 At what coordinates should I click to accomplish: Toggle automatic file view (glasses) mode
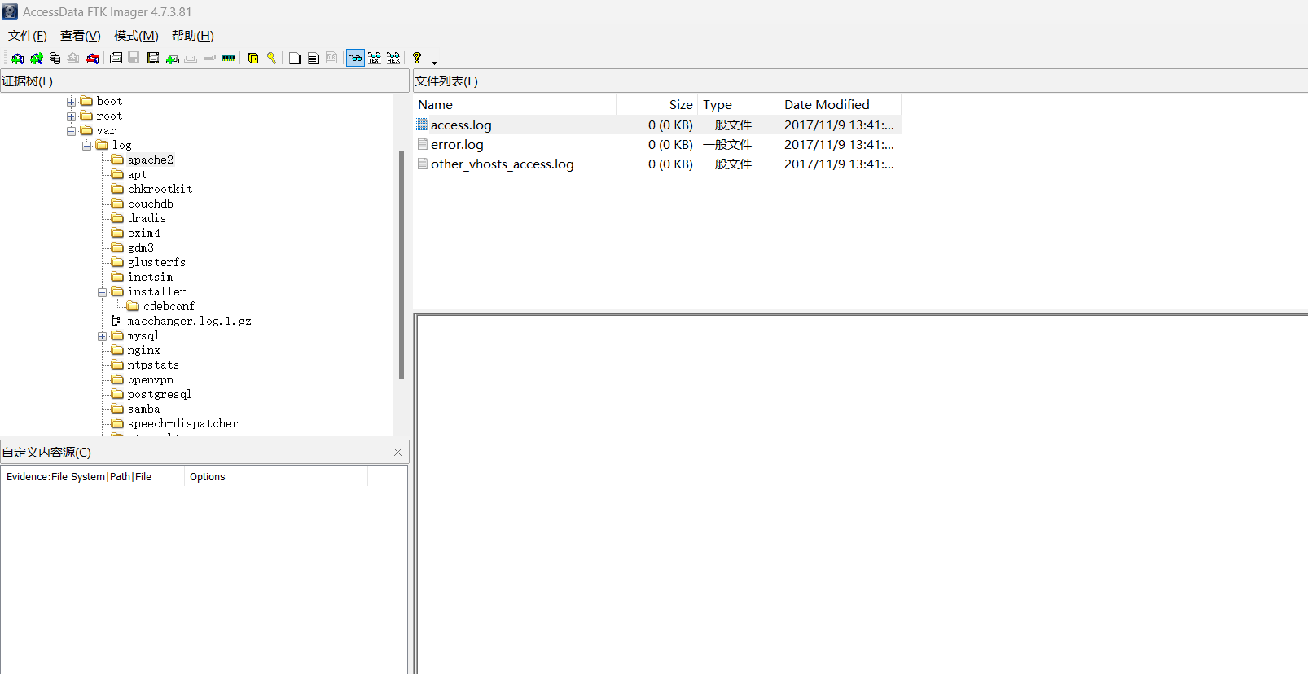356,59
